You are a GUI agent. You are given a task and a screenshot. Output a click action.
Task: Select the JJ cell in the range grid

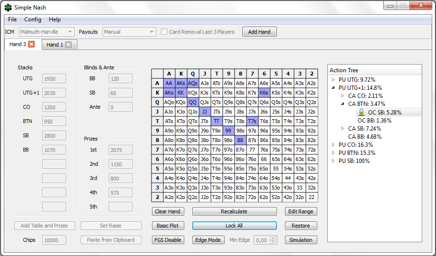204,112
